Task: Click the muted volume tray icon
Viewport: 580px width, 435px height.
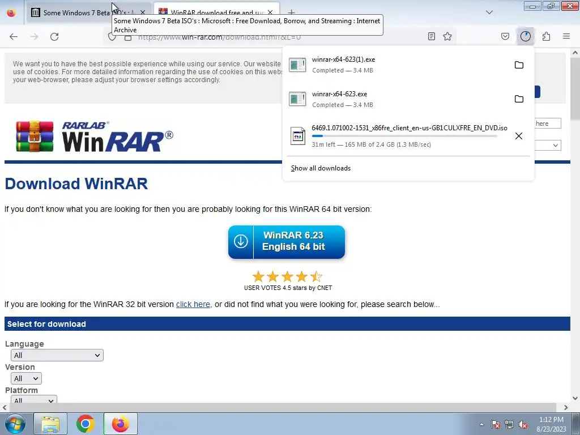Action: [523, 424]
